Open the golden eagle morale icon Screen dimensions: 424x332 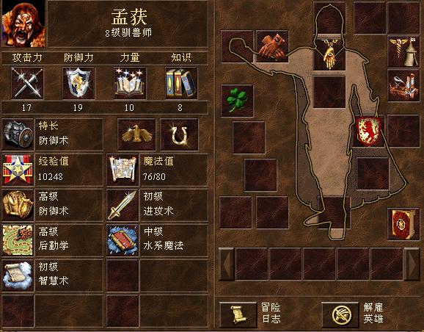click(136, 134)
